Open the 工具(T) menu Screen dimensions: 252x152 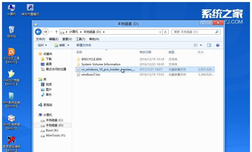pos(80,39)
